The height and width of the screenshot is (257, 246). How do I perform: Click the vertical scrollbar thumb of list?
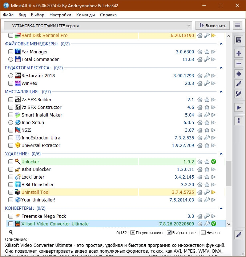(229, 174)
